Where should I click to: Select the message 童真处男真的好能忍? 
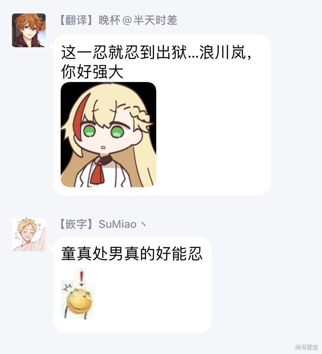tap(132, 254)
